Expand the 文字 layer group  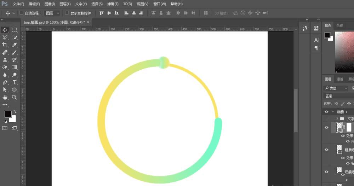click(x=337, y=118)
